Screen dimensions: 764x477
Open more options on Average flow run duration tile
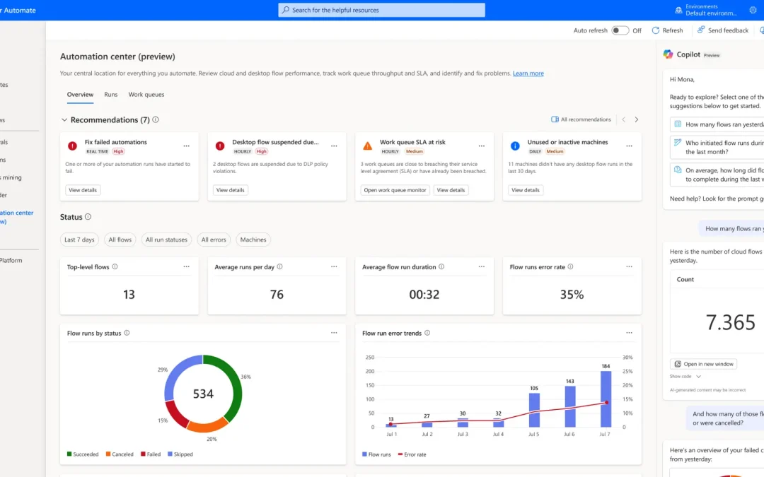click(x=482, y=266)
